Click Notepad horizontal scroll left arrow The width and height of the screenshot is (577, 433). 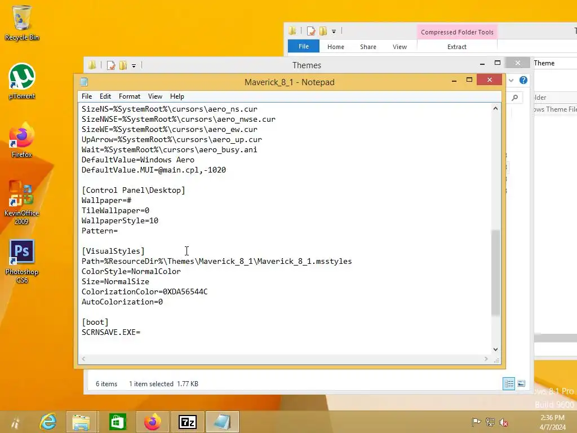tap(83, 359)
